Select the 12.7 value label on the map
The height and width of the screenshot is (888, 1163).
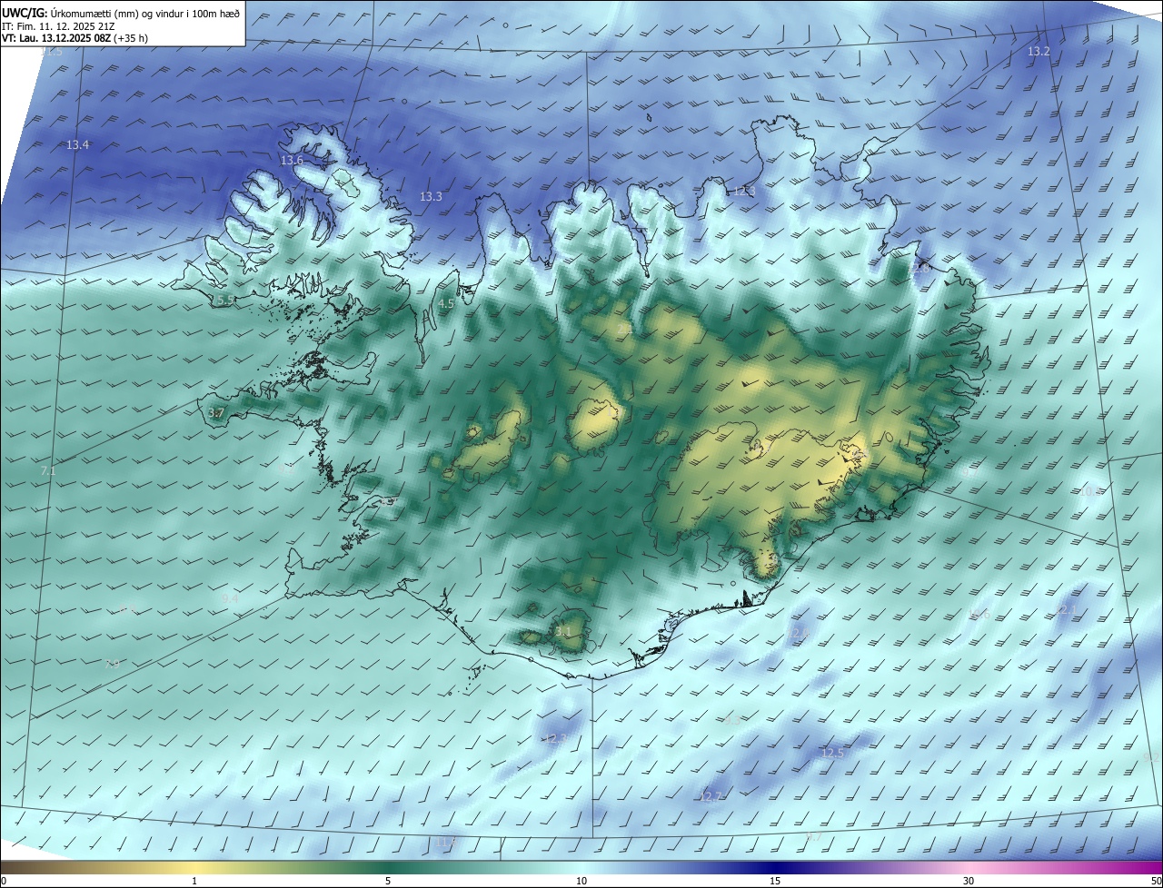[711, 797]
